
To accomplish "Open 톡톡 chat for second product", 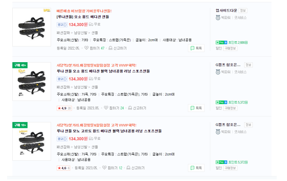I will point(196,108).
